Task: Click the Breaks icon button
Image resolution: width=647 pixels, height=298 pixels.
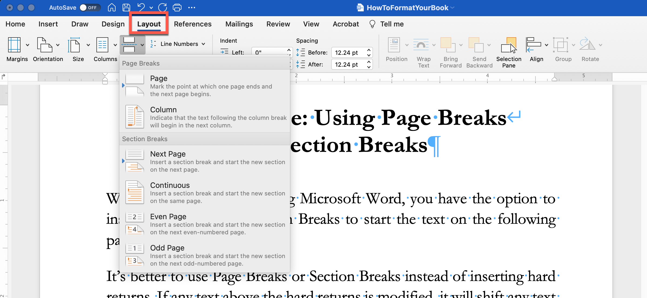Action: [x=129, y=45]
